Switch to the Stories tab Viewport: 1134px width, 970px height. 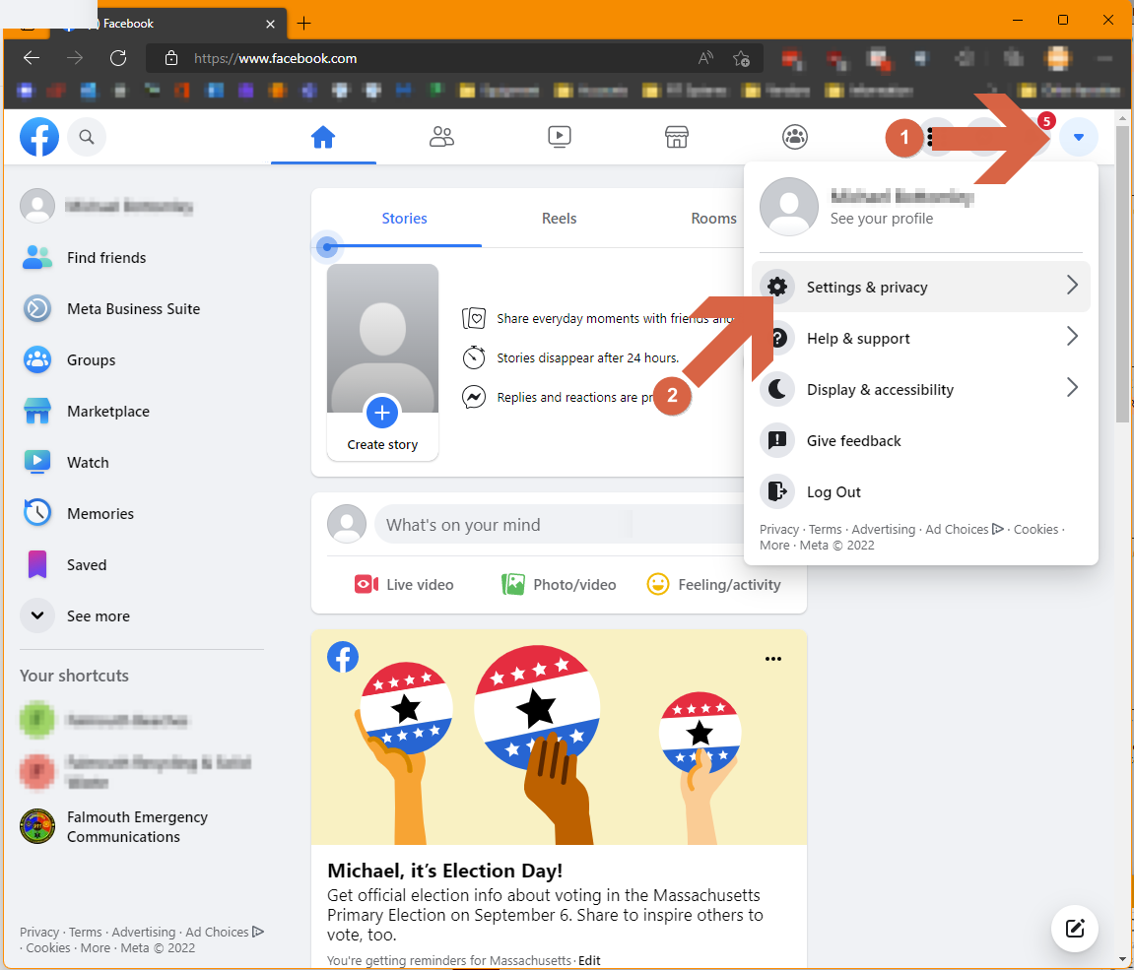pos(404,219)
